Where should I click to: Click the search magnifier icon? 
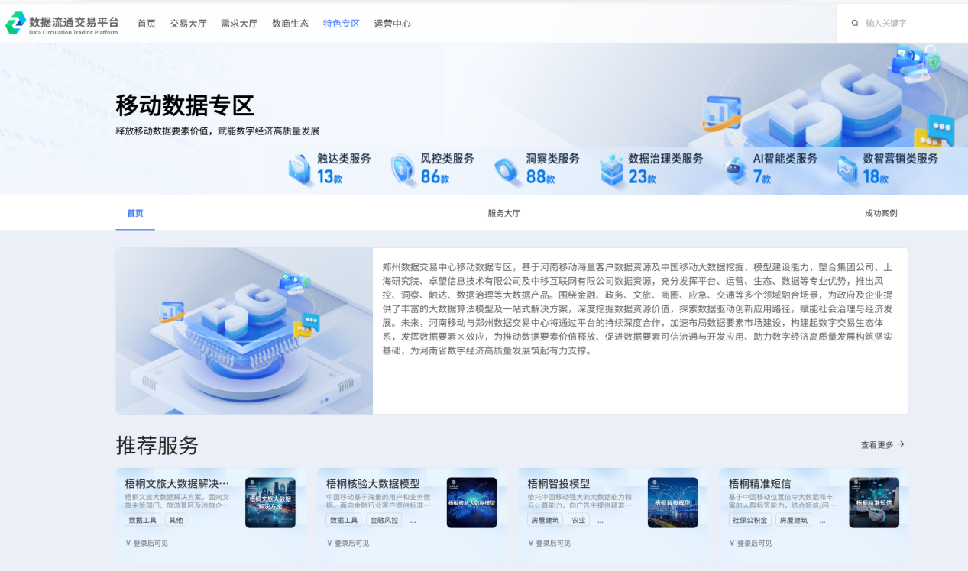tap(855, 24)
